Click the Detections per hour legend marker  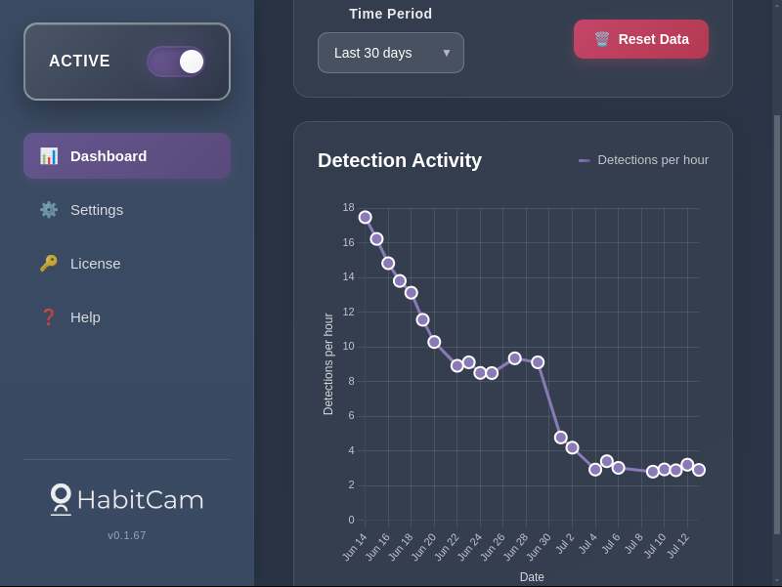[x=586, y=159]
